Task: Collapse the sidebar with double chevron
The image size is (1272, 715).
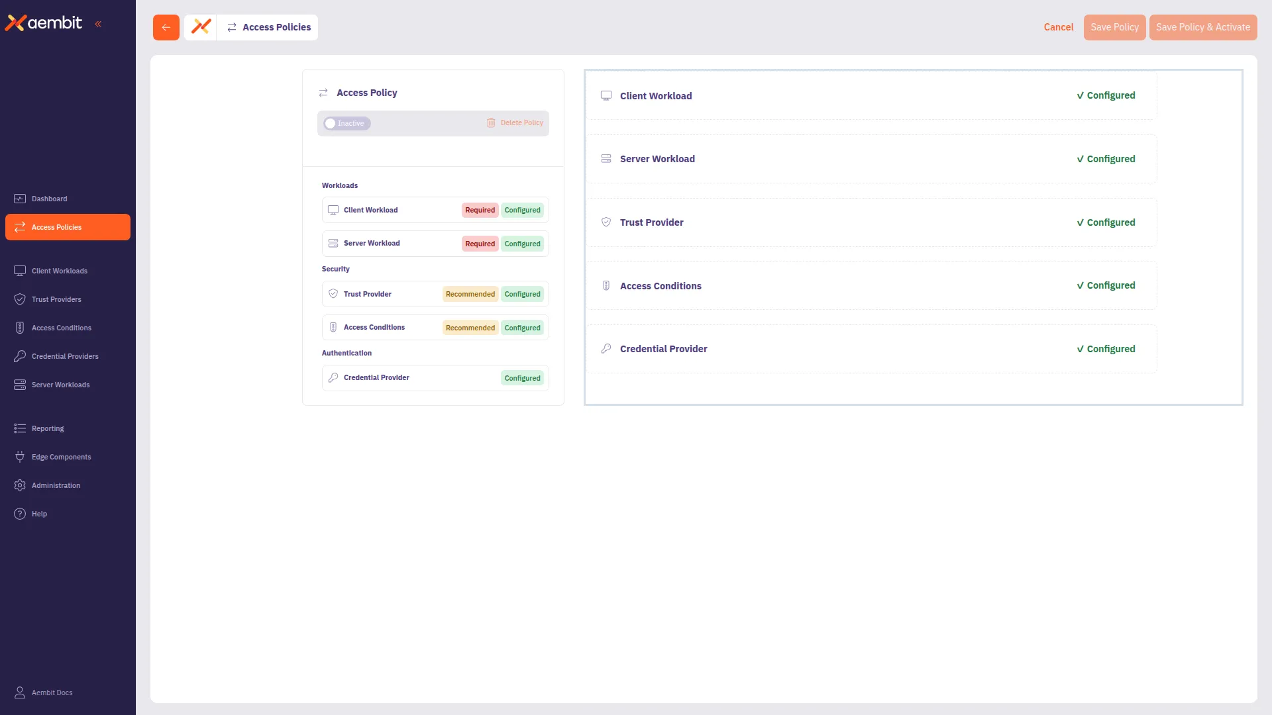Action: pyautogui.click(x=98, y=24)
